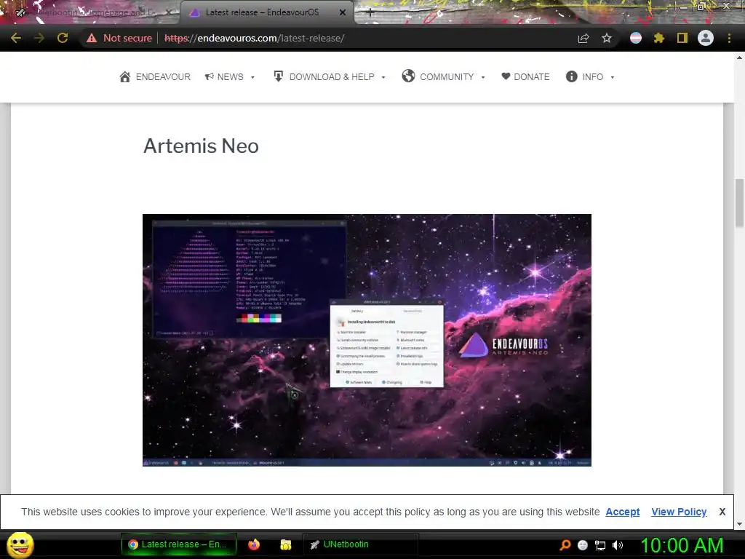Click the globe icon beside COMMUNITY
Image resolution: width=745 pixels, height=559 pixels.
408,76
